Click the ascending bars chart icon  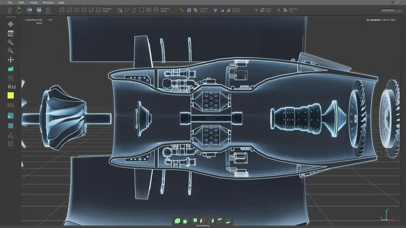[x=228, y=10]
